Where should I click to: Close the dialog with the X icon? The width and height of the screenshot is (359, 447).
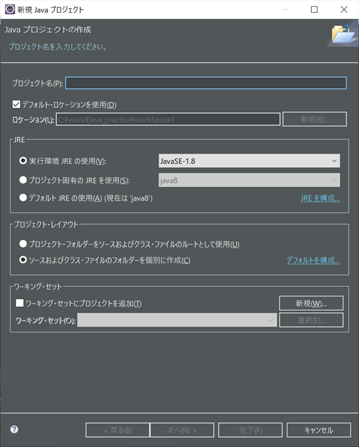[344, 9]
